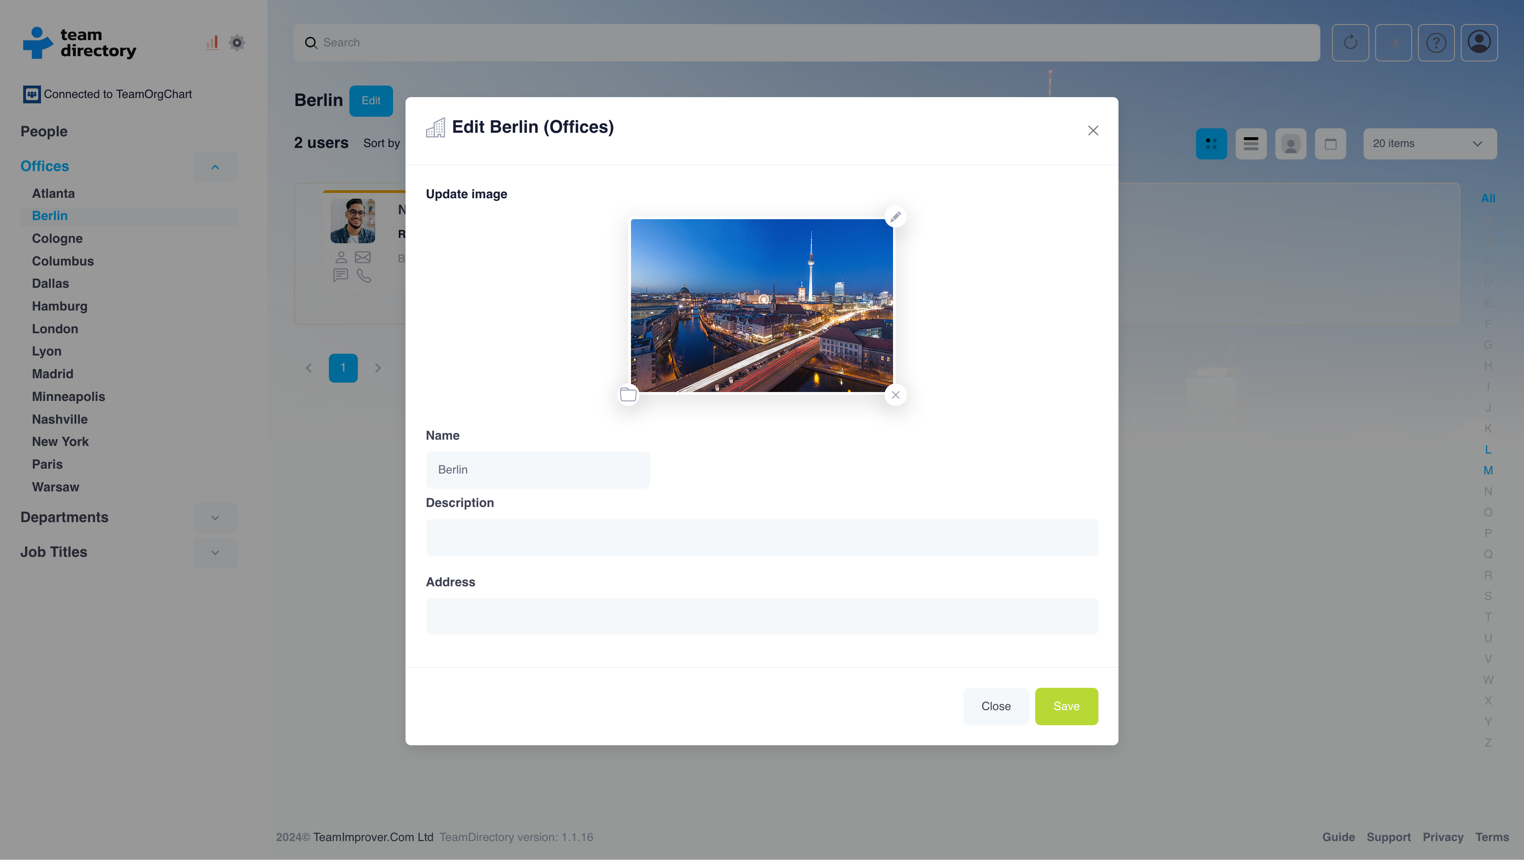The image size is (1524, 862).
Task: Click the chat message icon on user card
Action: click(x=340, y=275)
